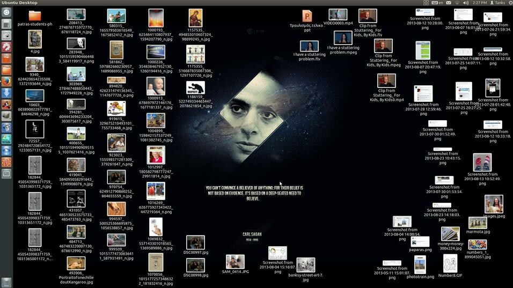Viewport: 513px width, 288px height.
Task: Select the phototrain.png file
Action: pos(420,267)
